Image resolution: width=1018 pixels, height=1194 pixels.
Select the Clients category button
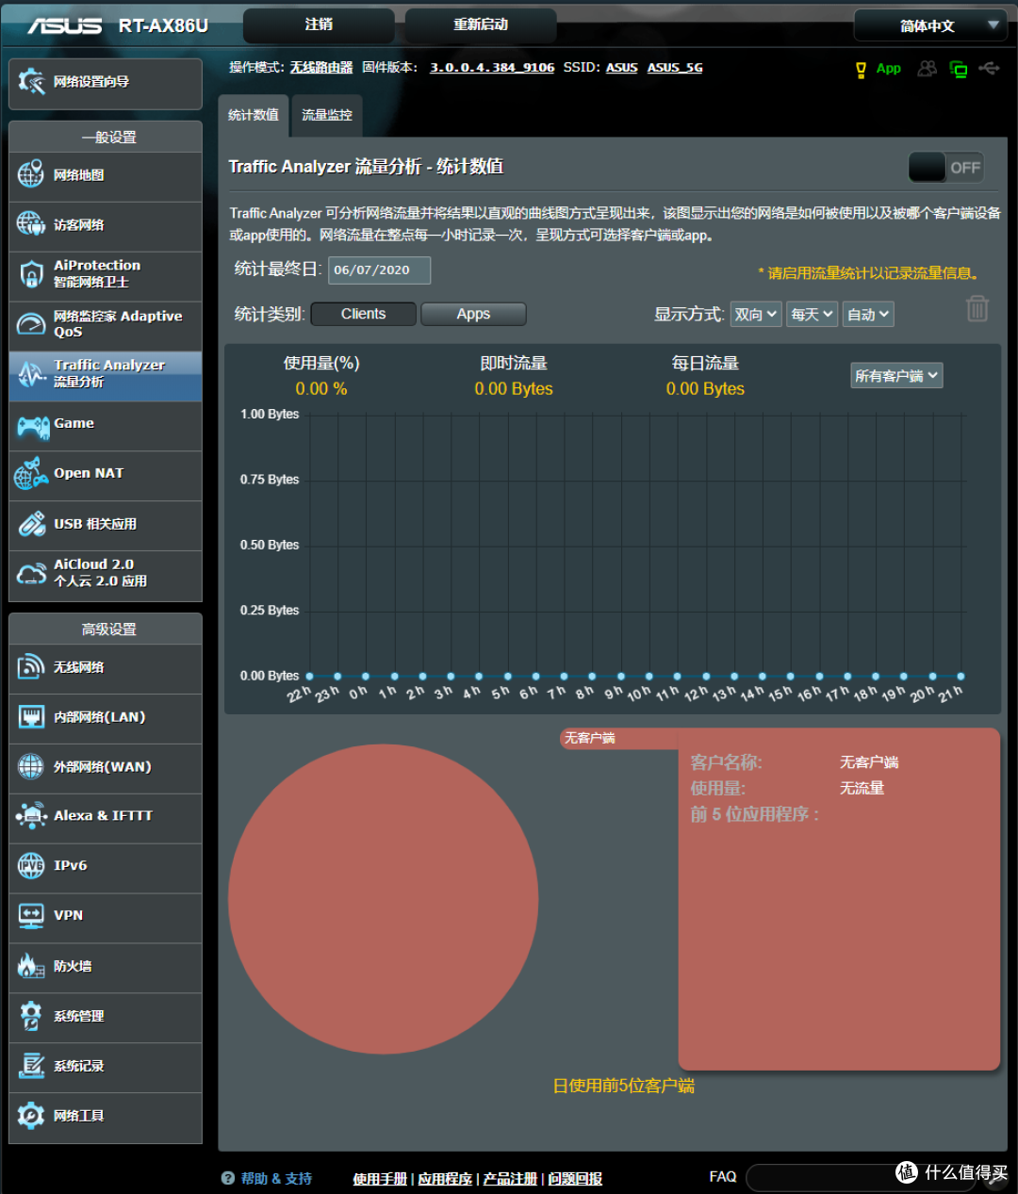(x=363, y=314)
